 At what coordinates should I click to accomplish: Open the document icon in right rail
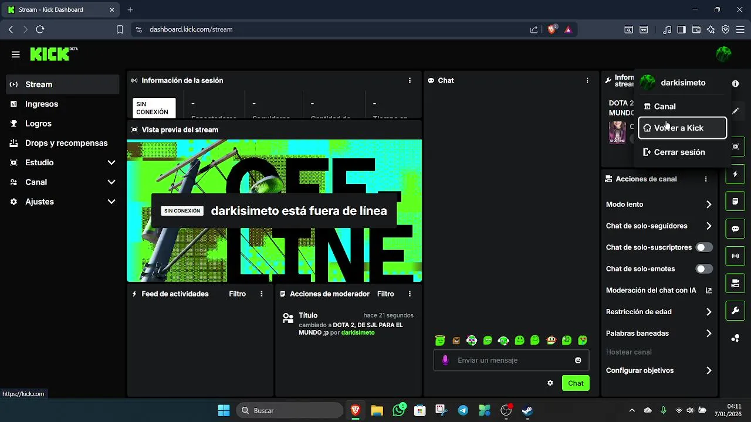coord(735,202)
